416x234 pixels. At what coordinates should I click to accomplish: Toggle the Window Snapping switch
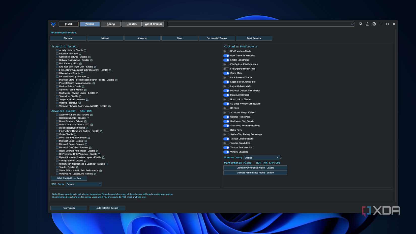[x=226, y=152]
